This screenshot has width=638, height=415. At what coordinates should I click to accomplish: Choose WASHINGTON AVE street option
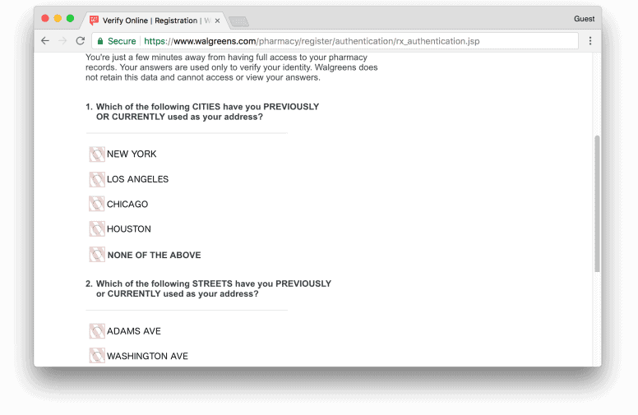[x=97, y=356]
